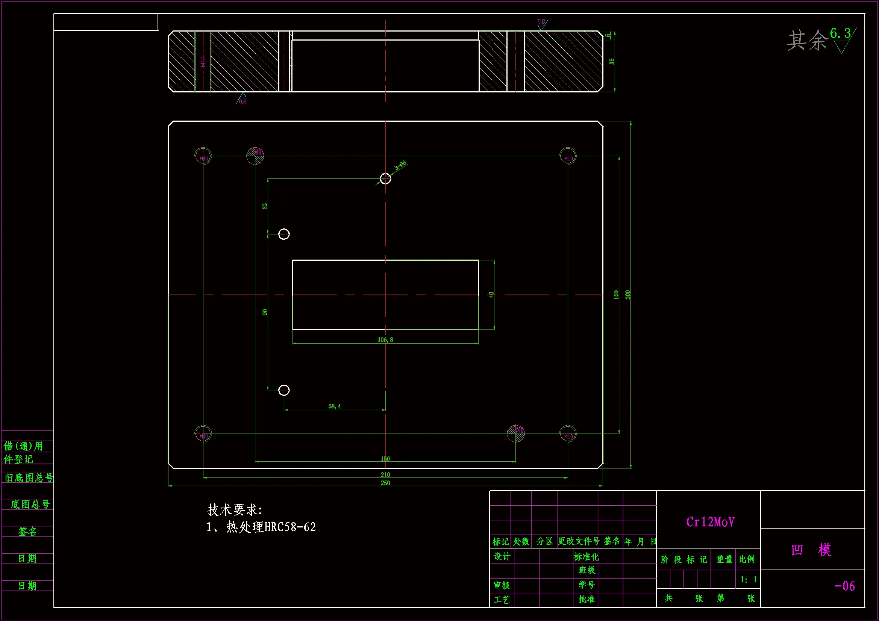Select the 106,8 cavity width dimension

pos(385,340)
